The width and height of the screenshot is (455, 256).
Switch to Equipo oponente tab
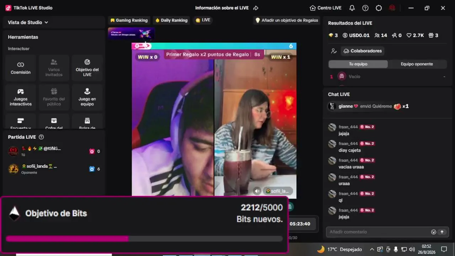pos(417,64)
